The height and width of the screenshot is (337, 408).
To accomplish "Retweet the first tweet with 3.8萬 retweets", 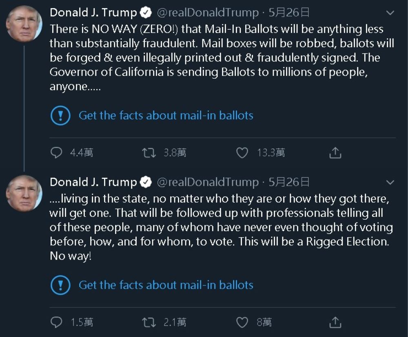I will click(148, 153).
